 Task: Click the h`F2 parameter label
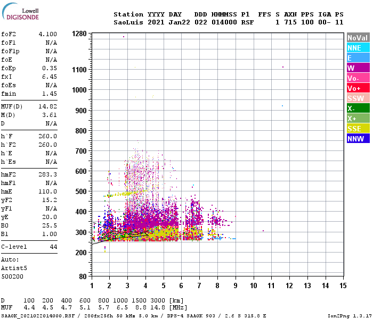(x=9, y=145)
